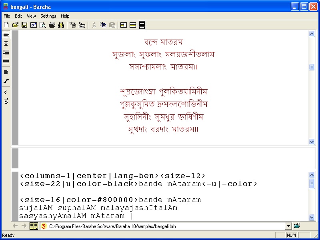Close the Baraha window
Viewport: 320px width, 240px height.
coord(313,7)
